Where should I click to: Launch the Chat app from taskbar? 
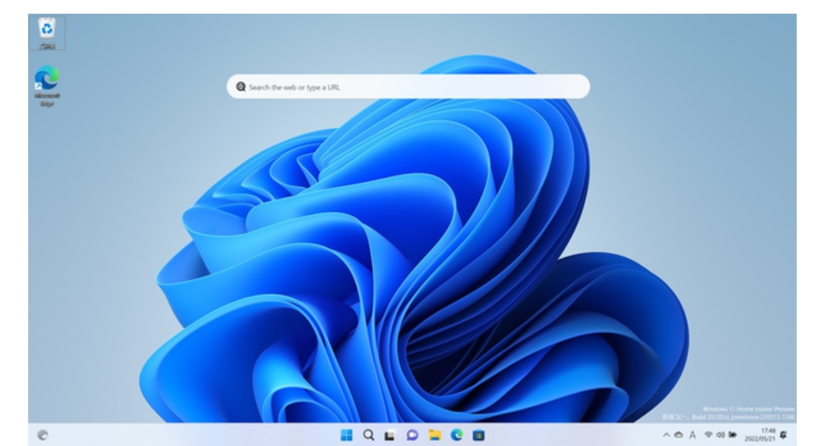pyautogui.click(x=412, y=435)
